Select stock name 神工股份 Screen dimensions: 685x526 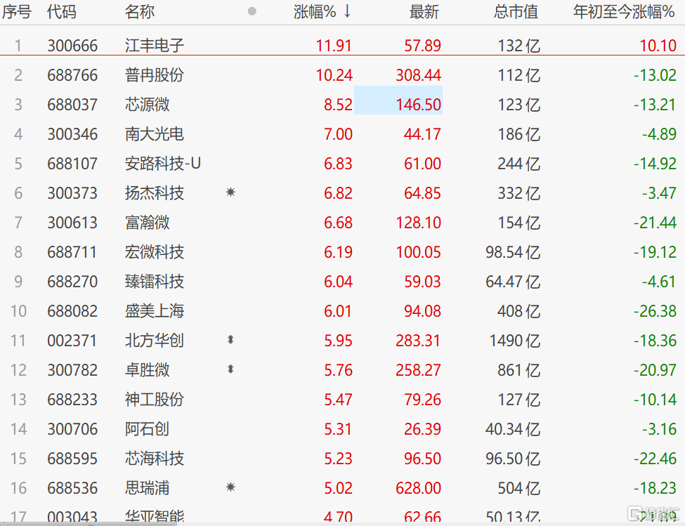[x=155, y=400]
